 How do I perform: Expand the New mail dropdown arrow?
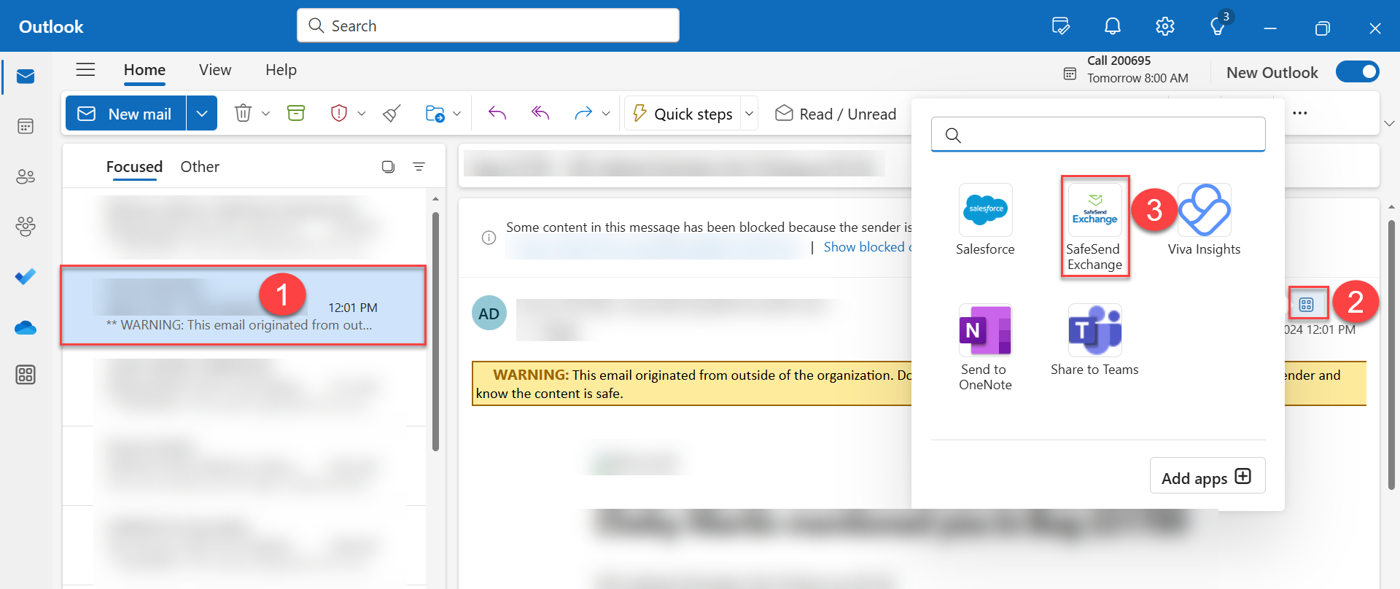pos(202,113)
